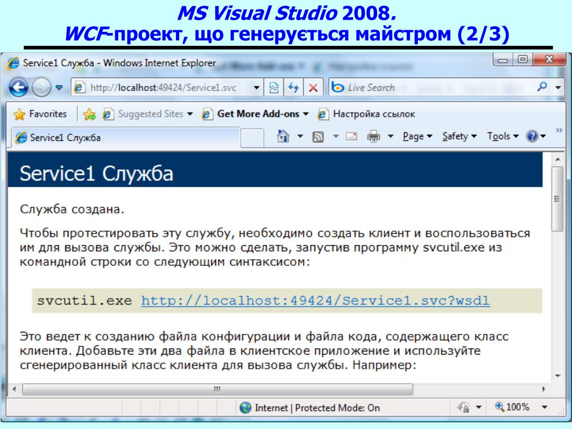Viewport: 572px width, 429px height.
Task: Minimize the Internet Explorer window
Action: click(503, 59)
